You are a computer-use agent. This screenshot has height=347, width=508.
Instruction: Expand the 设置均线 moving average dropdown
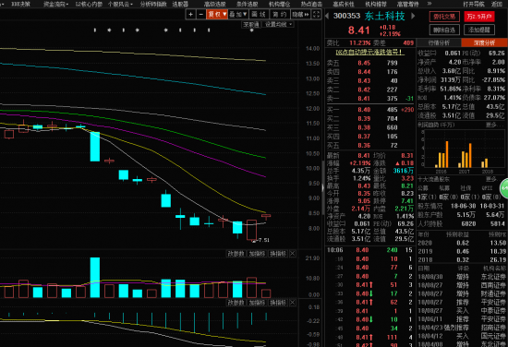coord(278,24)
